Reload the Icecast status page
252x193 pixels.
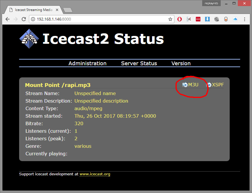click(x=24, y=19)
